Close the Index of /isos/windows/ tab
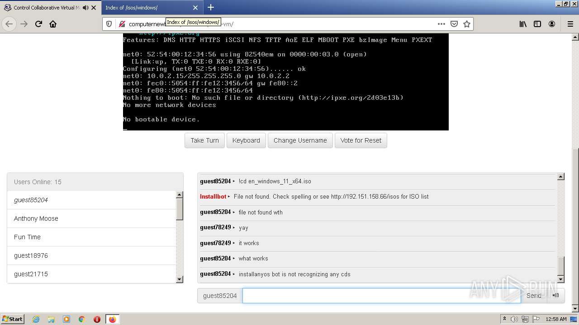Image resolution: width=579 pixels, height=325 pixels. (x=195, y=8)
